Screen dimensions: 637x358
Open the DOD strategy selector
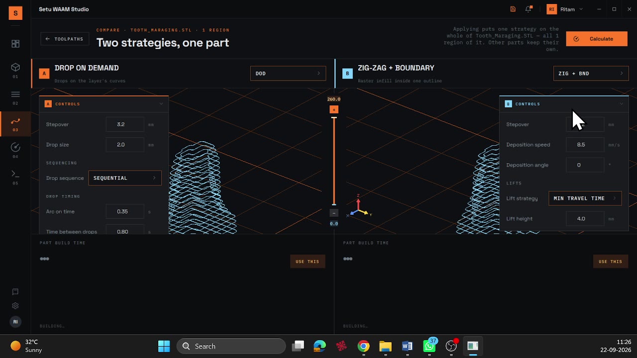pos(288,73)
